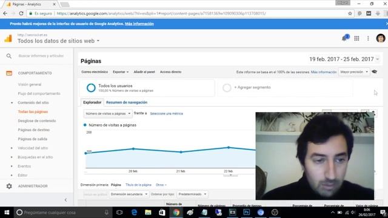Screen dimensions: 388x218
Task: Open Visión general in sidebar
Action: [30, 85]
